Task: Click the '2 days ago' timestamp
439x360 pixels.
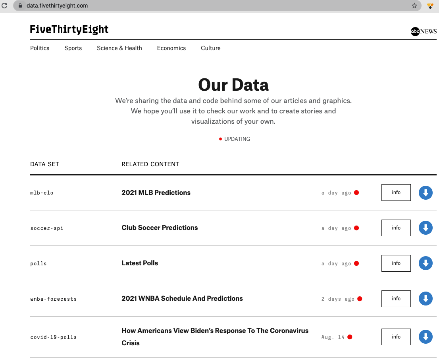Action: pyautogui.click(x=338, y=299)
